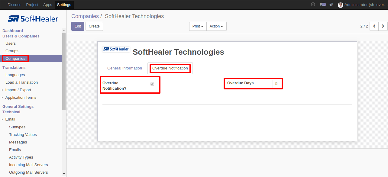Collapse the Email menu arrow

pyautogui.click(x=2, y=119)
